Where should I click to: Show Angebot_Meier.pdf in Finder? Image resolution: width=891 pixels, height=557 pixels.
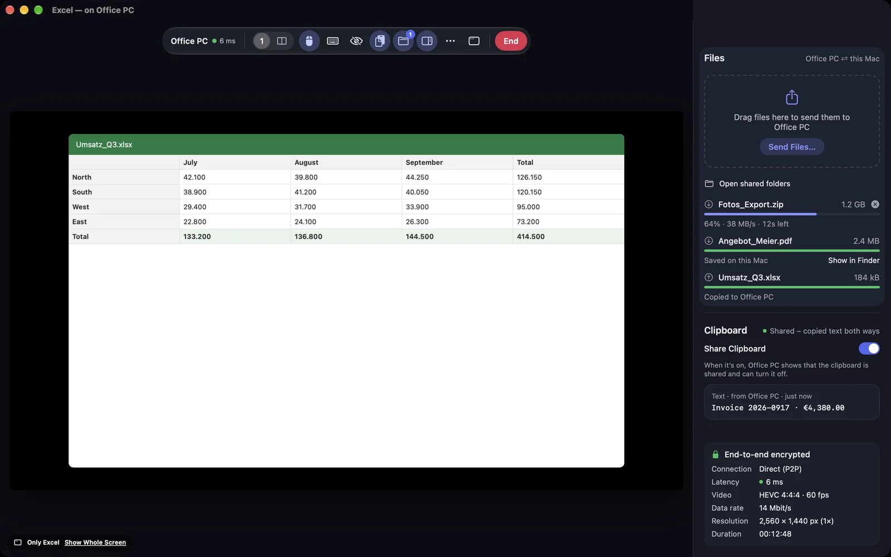[x=854, y=261]
